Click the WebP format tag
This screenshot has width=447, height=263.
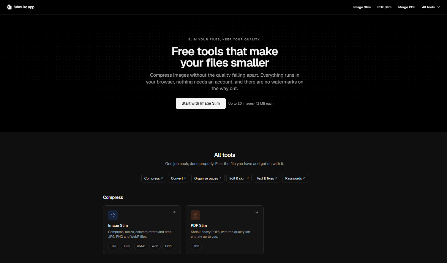(141, 246)
